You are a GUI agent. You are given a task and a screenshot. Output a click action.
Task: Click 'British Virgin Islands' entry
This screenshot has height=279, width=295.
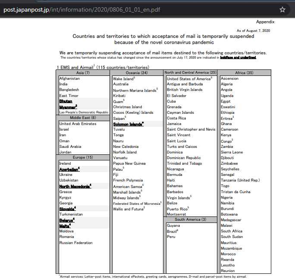point(185,90)
